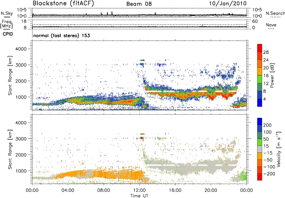Click the '12:00' time axis tick label

click(x=139, y=190)
